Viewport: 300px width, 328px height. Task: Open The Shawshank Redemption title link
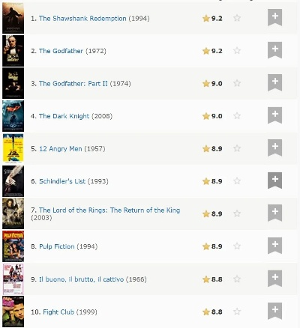82,19
